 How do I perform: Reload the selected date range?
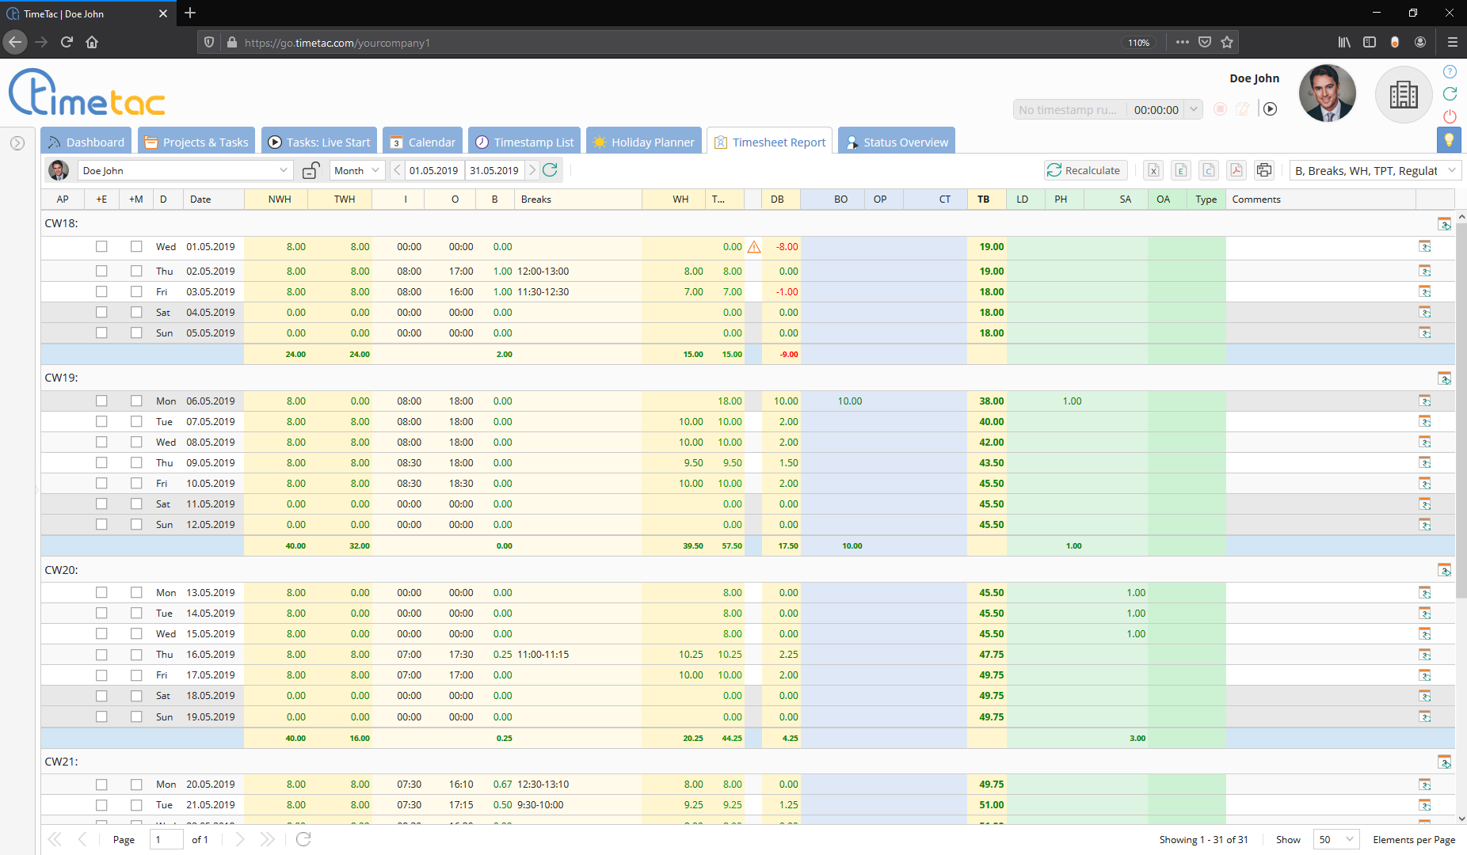click(x=551, y=170)
